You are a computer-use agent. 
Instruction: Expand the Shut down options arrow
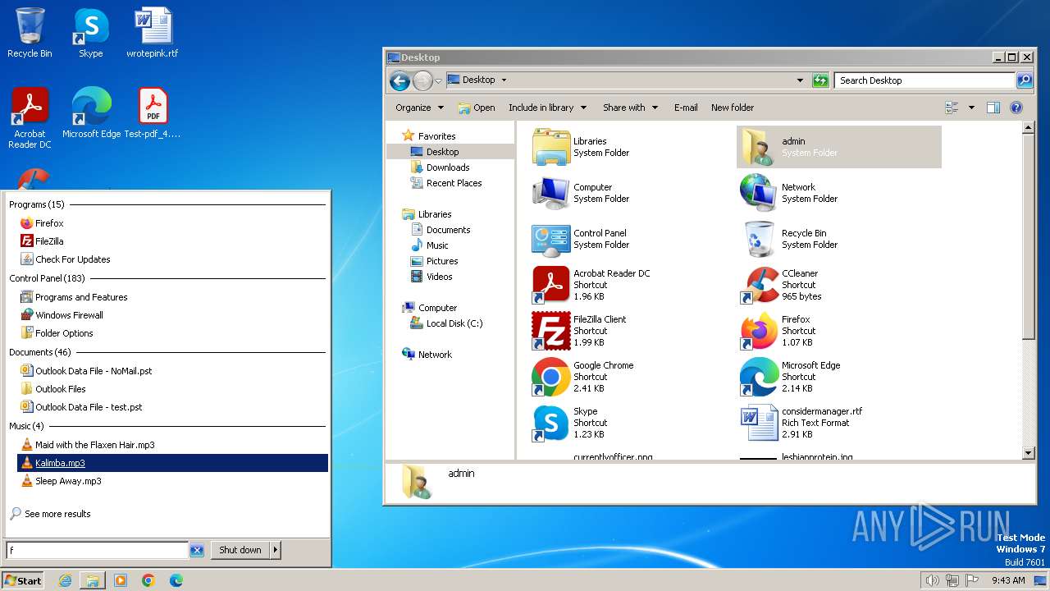(x=276, y=550)
